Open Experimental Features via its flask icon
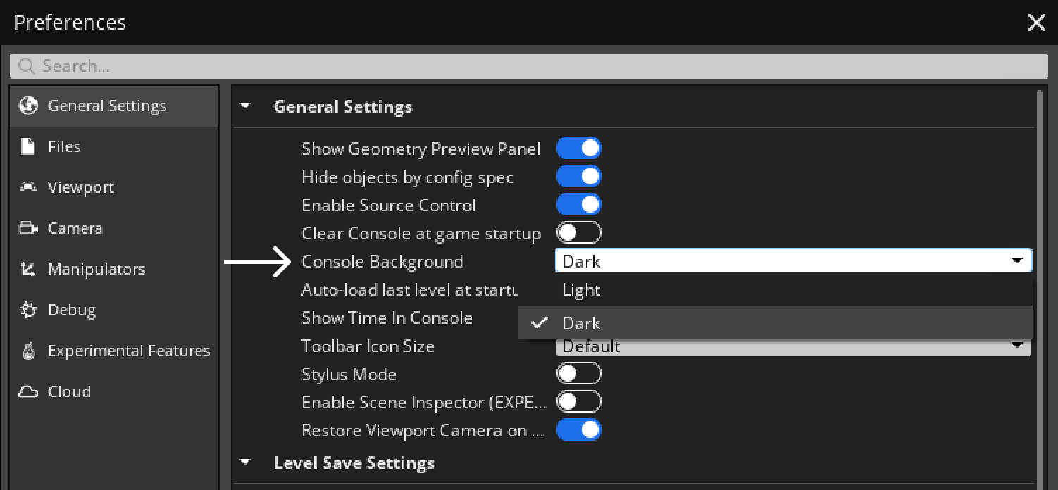 27,350
